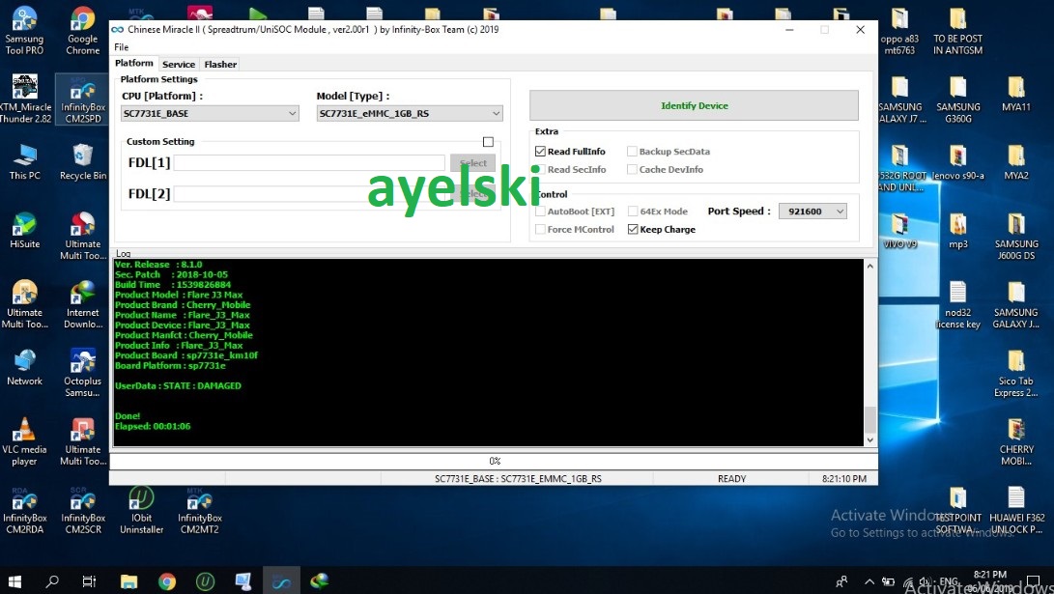Open Internet Download Manager desktop icon

click(83, 304)
